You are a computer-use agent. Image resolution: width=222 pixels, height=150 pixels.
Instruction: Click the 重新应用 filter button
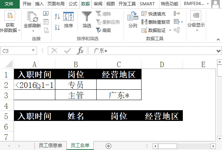[108, 22]
